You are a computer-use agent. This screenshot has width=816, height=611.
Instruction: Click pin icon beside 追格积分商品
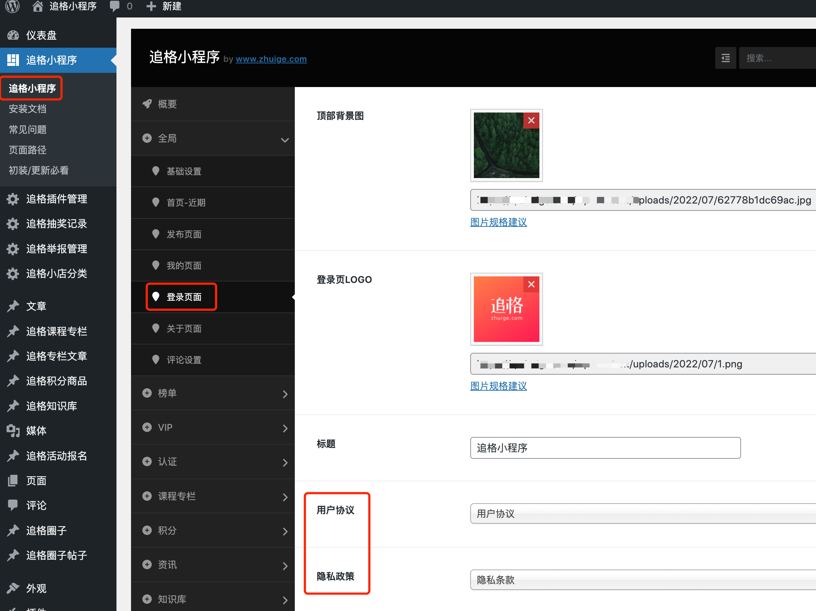click(13, 381)
